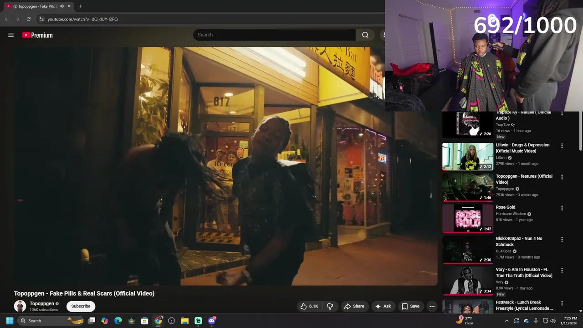Open a new browser tab
Viewport: 583px width, 328px height.
80,6
